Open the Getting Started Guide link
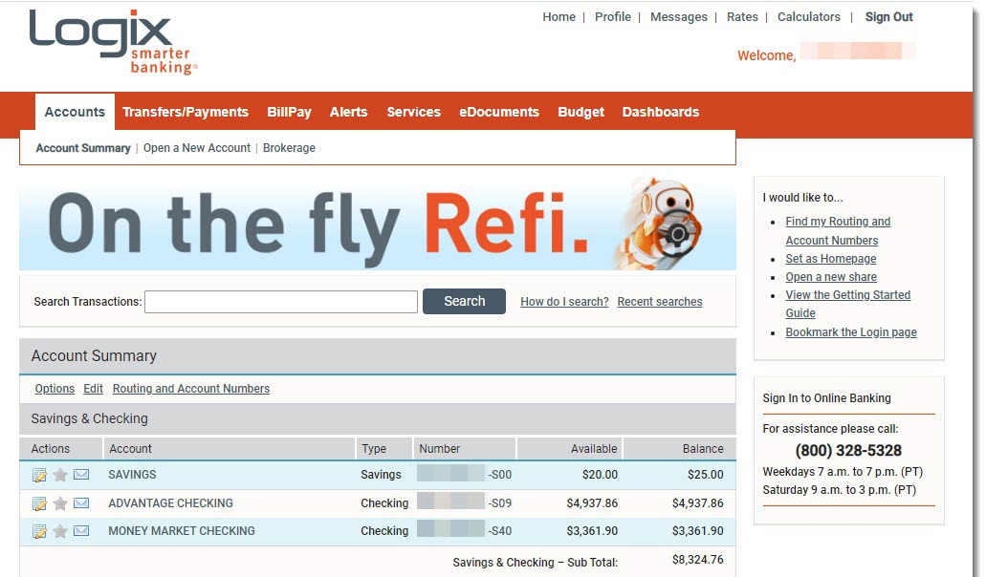The width and height of the screenshot is (986, 577). [x=847, y=294]
